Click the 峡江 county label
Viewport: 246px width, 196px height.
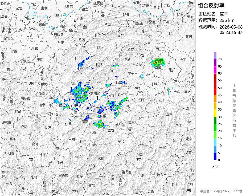(x=129, y=106)
